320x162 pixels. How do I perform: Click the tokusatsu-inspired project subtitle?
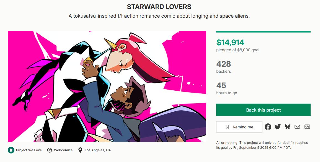(x=159, y=16)
